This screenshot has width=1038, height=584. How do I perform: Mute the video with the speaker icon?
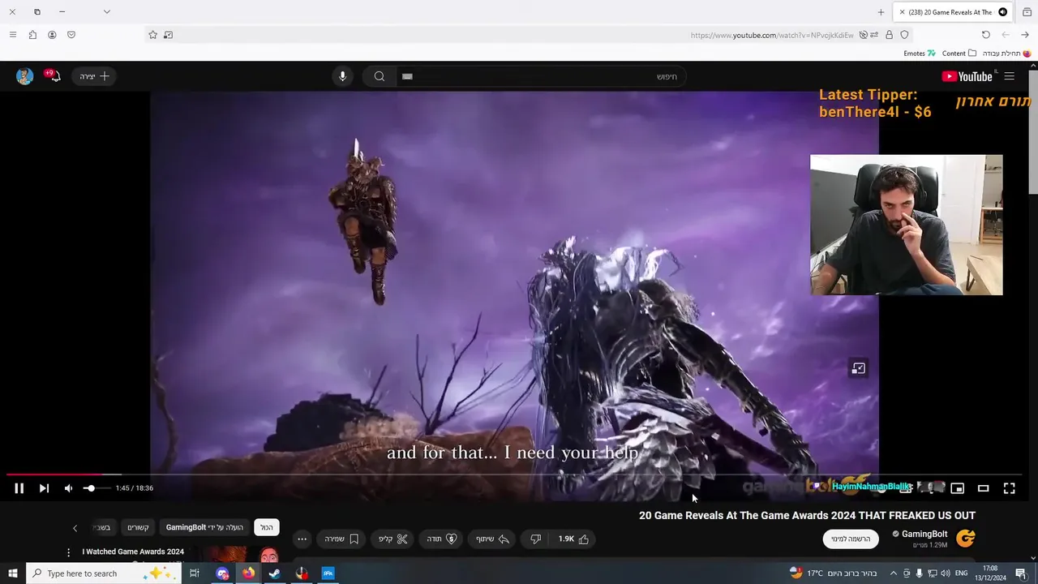68,488
